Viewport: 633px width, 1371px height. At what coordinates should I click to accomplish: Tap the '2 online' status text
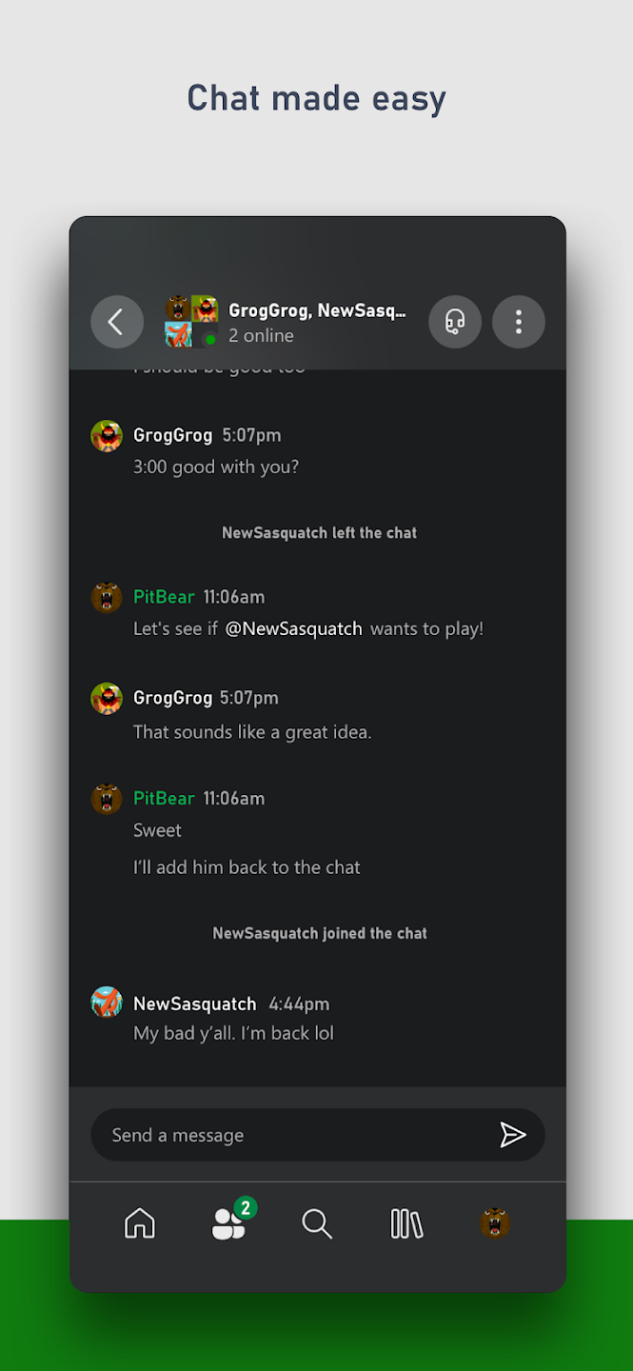[x=262, y=335]
